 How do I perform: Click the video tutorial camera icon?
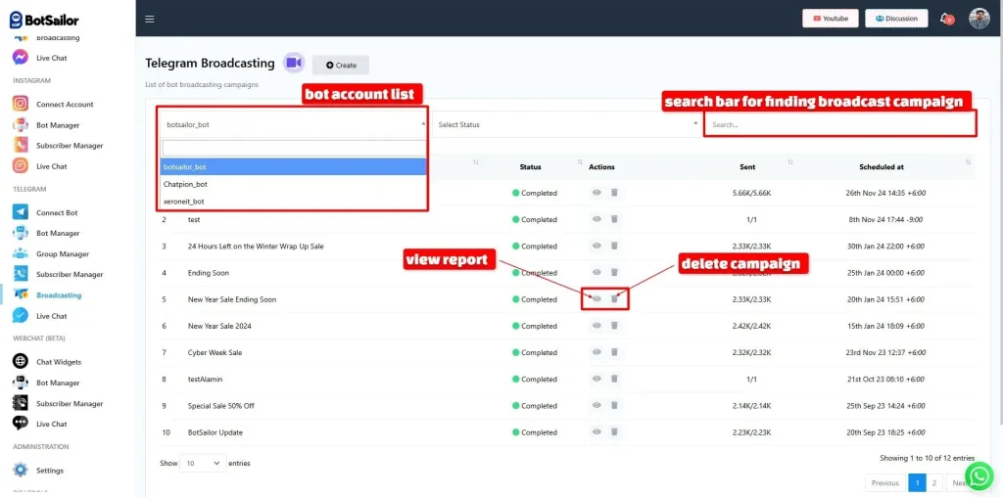pos(294,63)
